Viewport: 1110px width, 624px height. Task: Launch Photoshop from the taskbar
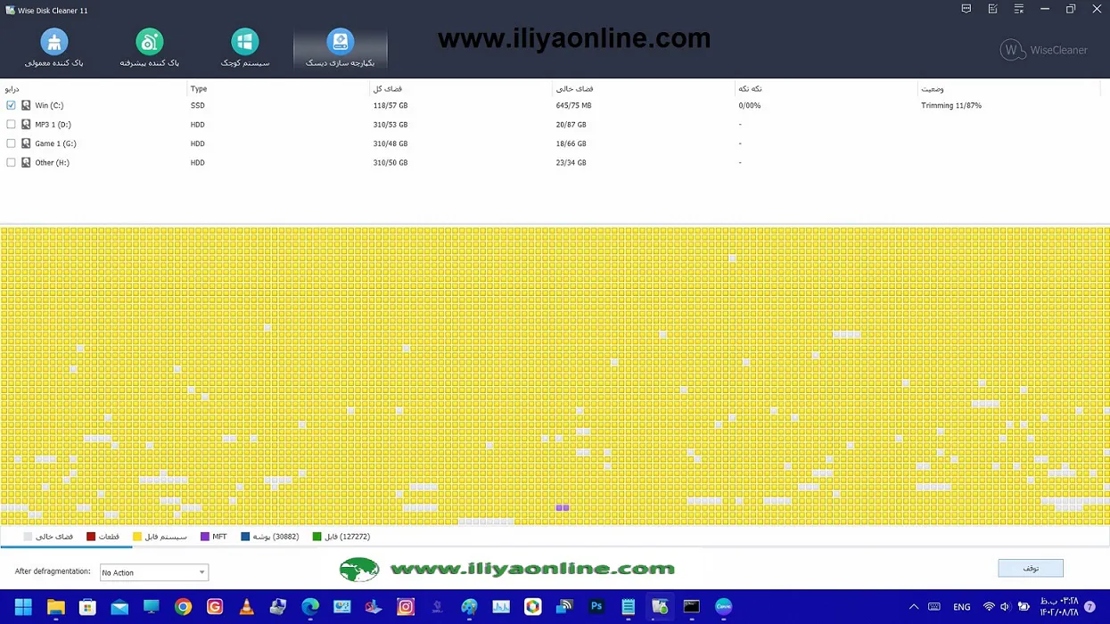(596, 607)
